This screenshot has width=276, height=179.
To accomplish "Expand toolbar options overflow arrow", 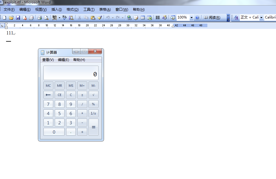I will [228, 18].
